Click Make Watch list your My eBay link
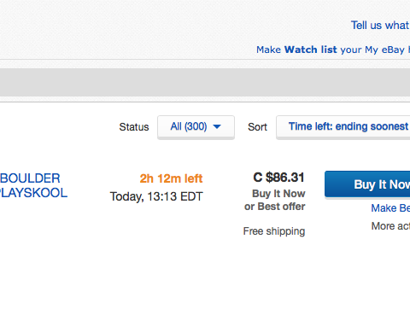The width and height of the screenshot is (410, 315). point(333,50)
